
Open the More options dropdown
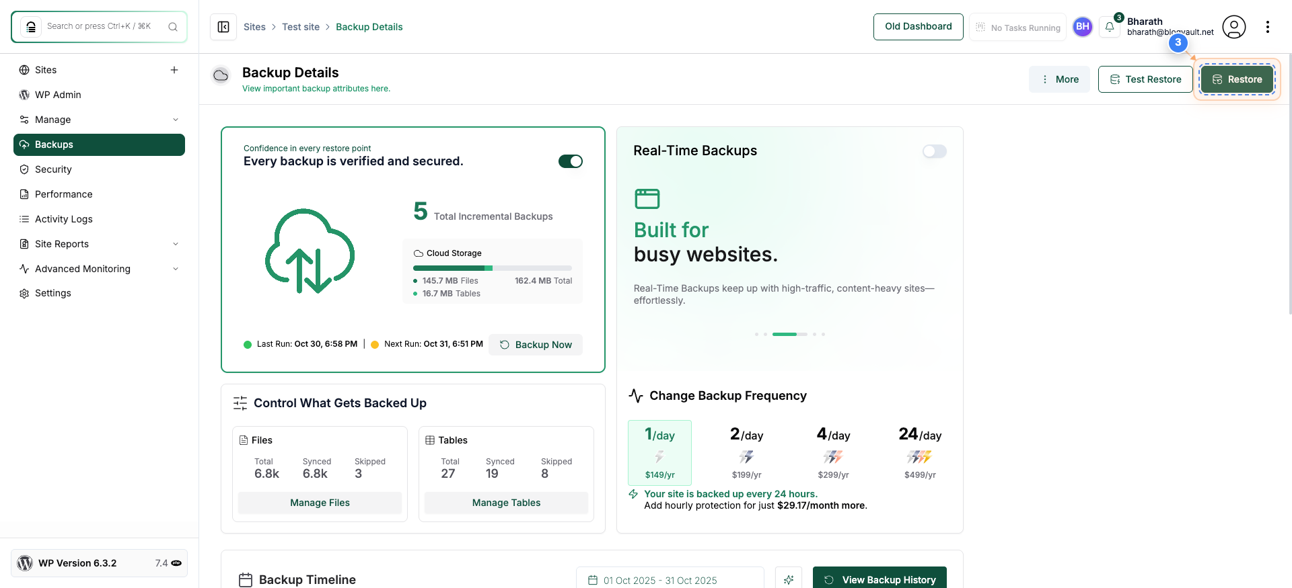tap(1059, 79)
